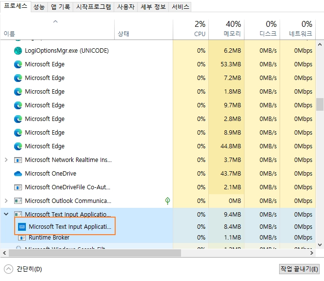The height and width of the screenshot is (281, 324).
Task: Open the 서비스 tab
Action: coord(181,7)
